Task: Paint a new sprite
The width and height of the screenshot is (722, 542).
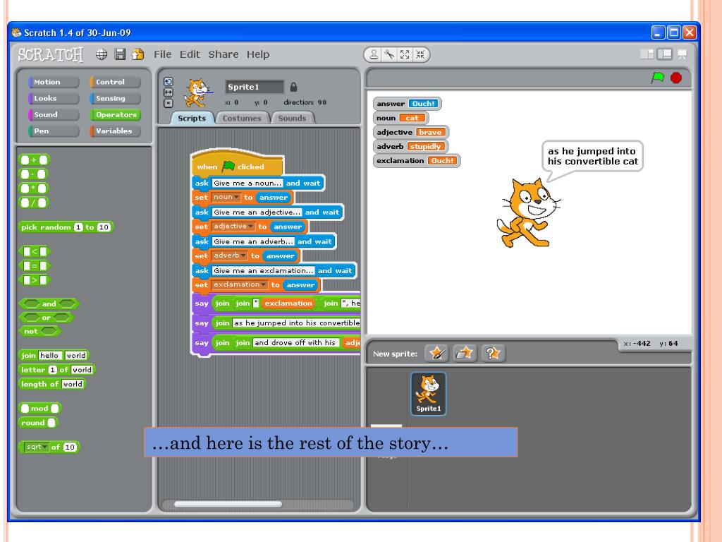Action: click(437, 354)
